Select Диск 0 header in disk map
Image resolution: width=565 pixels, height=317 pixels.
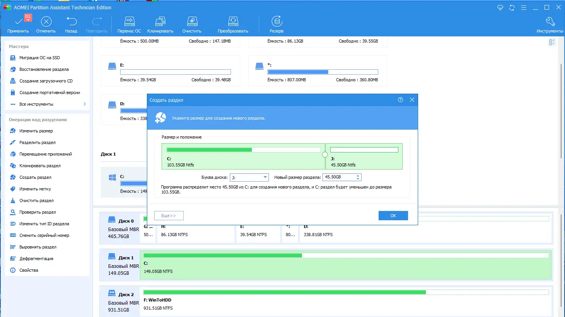tap(120, 228)
